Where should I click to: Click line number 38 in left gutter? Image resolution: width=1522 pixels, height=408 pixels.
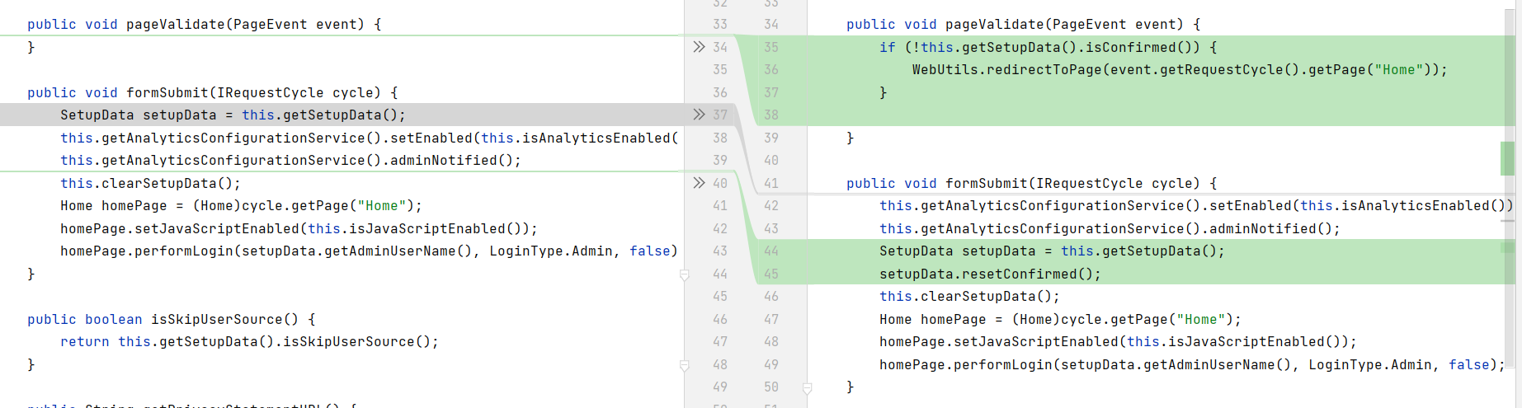click(719, 138)
